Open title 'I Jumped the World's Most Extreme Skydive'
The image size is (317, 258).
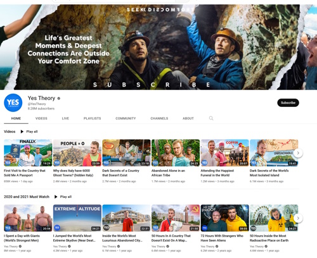coord(74,238)
